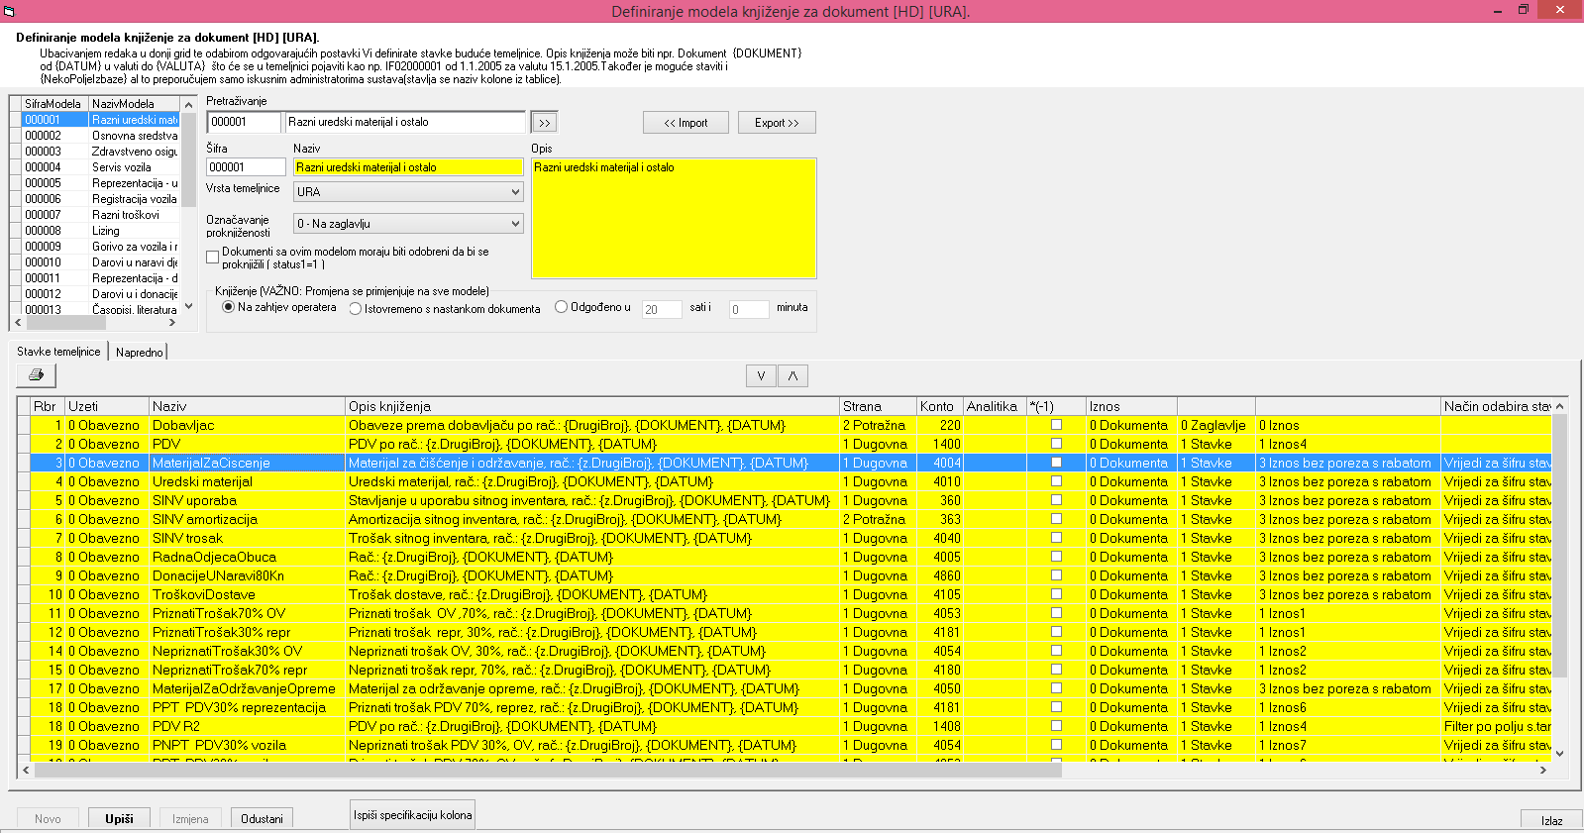This screenshot has height=833, width=1584.
Task: Click the application icon in title bar
Action: click(9, 11)
